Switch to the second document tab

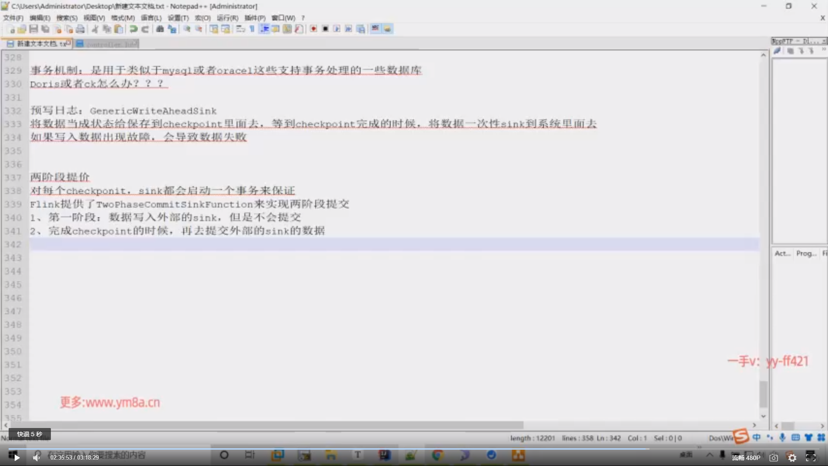[x=108, y=44]
